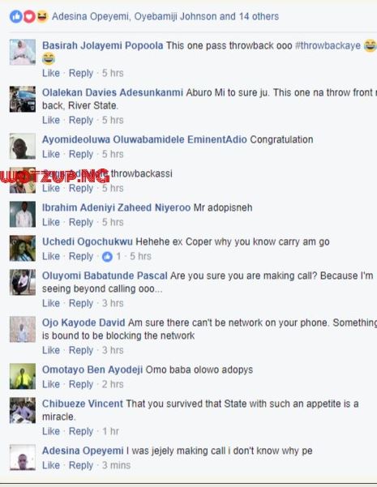This screenshot has height=487, width=377.
Task: Reply to Olalekan Davies Adesunkanmi's comment
Action: tap(81, 120)
